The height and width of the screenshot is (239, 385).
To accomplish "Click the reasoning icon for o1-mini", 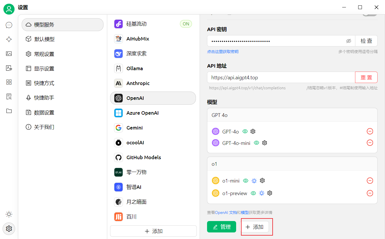I will pyautogui.click(x=254, y=181).
